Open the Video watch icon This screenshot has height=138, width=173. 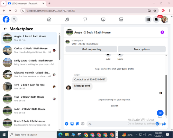(x=103, y=19)
